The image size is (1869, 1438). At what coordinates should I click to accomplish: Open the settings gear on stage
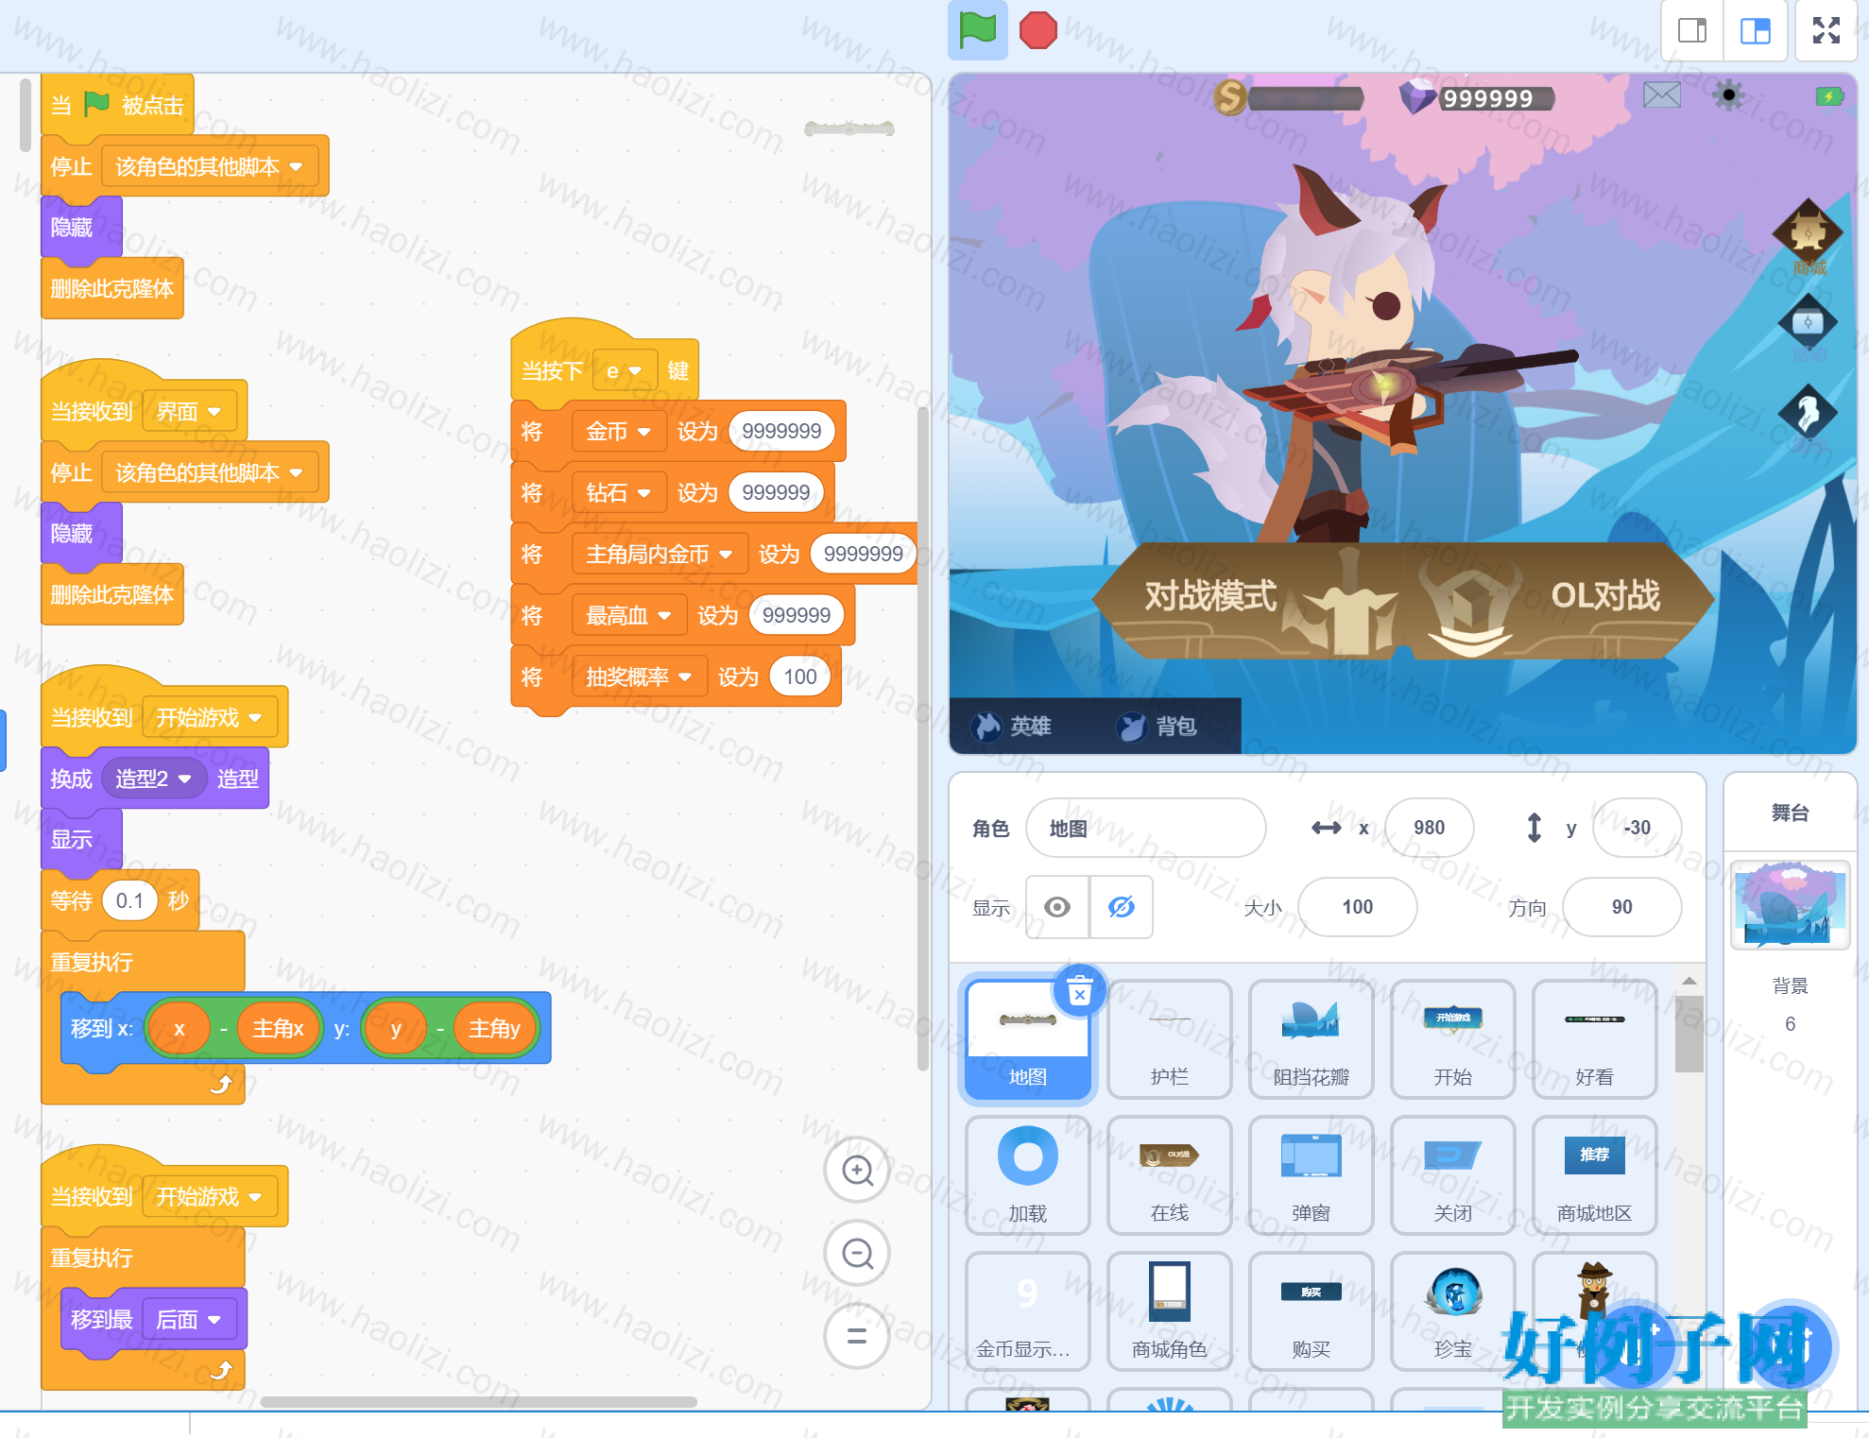(x=1728, y=94)
